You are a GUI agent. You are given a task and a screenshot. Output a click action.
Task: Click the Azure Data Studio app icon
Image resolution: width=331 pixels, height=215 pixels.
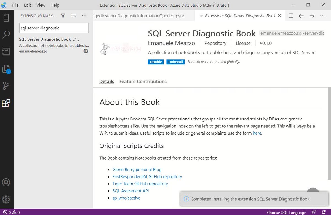click(4, 5)
